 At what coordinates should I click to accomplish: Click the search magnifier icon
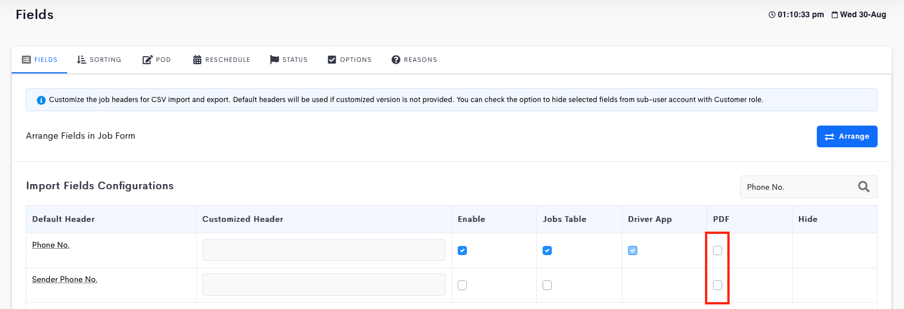pos(863,187)
